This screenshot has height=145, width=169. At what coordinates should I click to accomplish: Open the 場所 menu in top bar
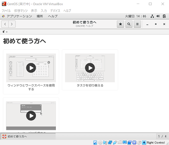pos(40,16)
